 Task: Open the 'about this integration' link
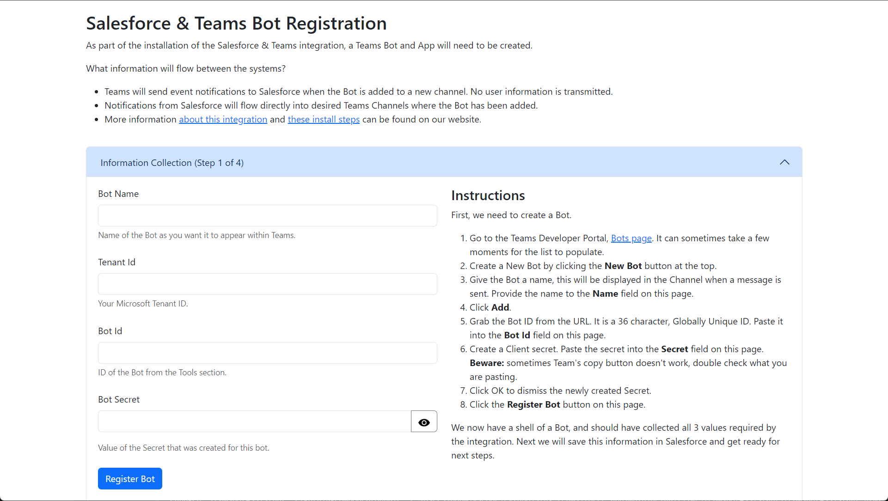pos(223,119)
